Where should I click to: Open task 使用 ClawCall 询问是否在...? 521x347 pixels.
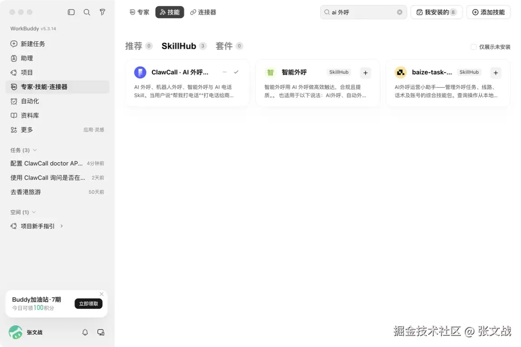click(x=57, y=178)
